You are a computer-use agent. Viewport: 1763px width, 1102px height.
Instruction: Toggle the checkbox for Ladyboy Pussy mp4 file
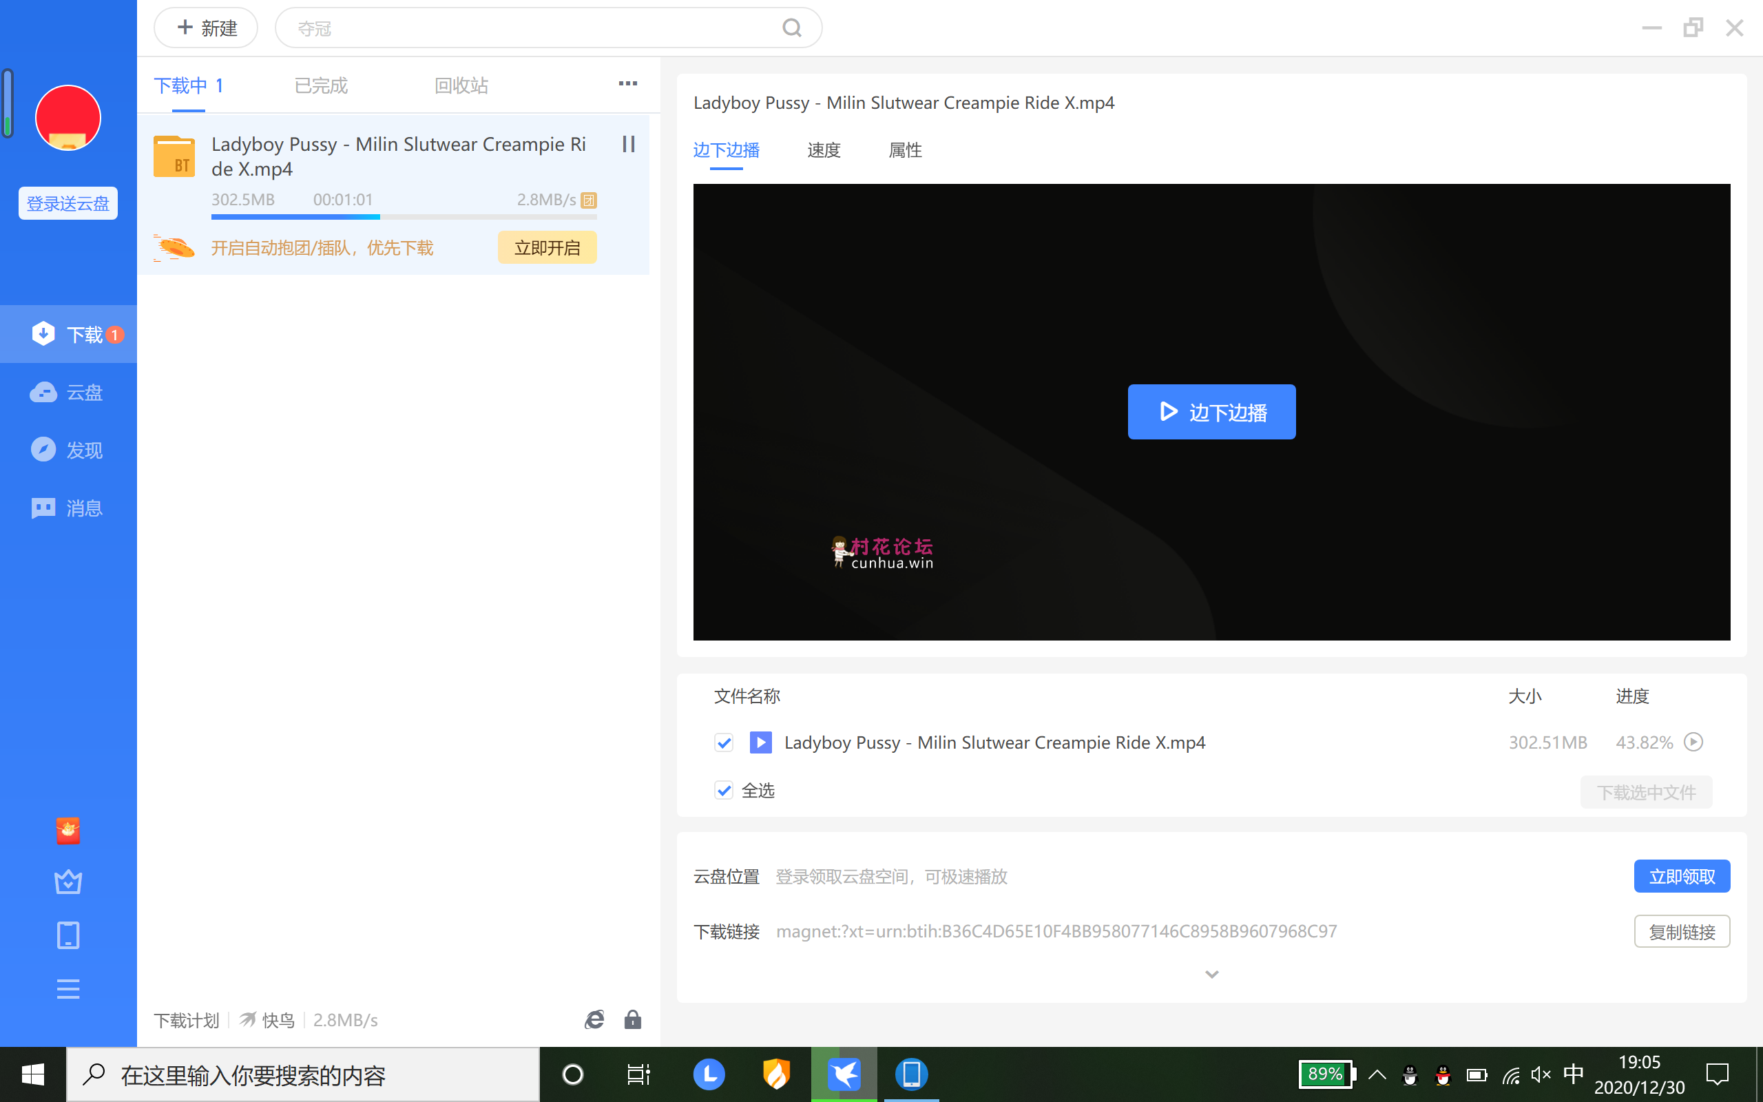[723, 742]
